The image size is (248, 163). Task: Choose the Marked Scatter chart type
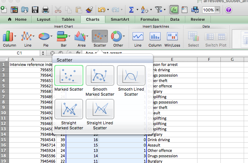tap(69, 76)
